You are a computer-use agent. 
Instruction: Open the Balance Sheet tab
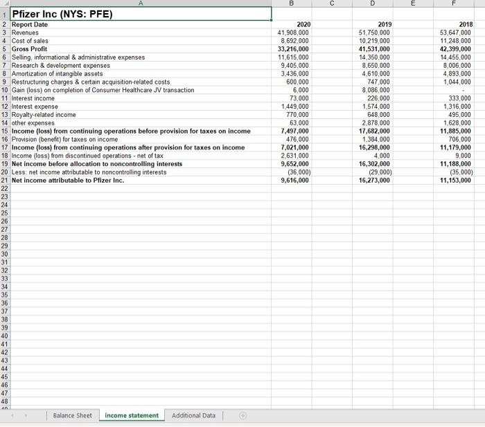point(72,415)
